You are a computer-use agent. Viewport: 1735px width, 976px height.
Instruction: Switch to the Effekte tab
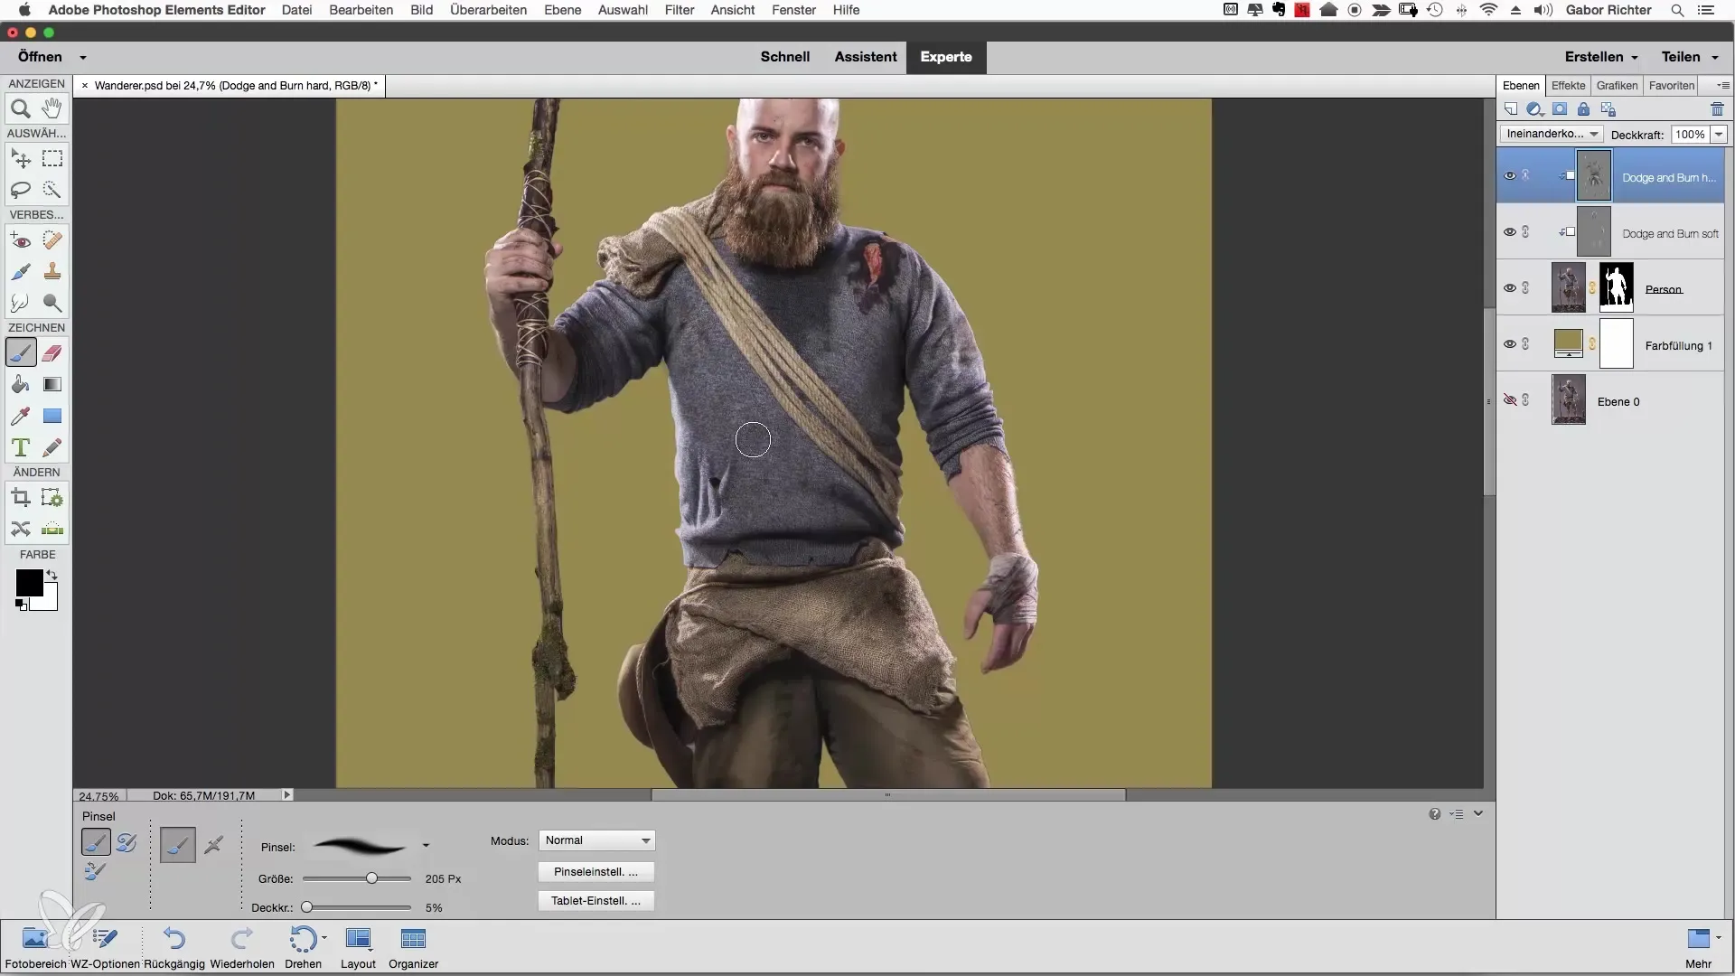1568,85
